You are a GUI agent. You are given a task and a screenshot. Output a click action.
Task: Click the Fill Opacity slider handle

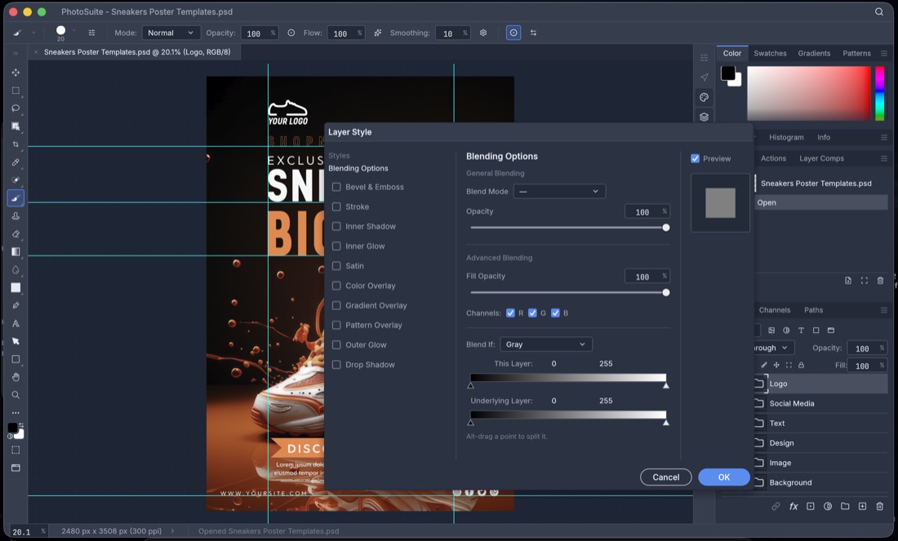[665, 293]
